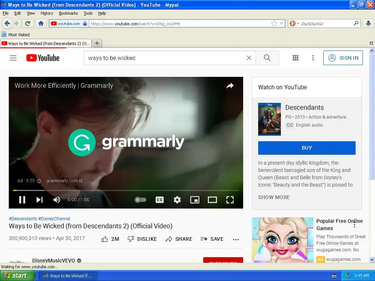375x281 pixels.
Task: Open the list all tabs button
Action: pyautogui.click(x=371, y=43)
